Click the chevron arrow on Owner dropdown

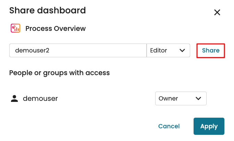pos(198,98)
